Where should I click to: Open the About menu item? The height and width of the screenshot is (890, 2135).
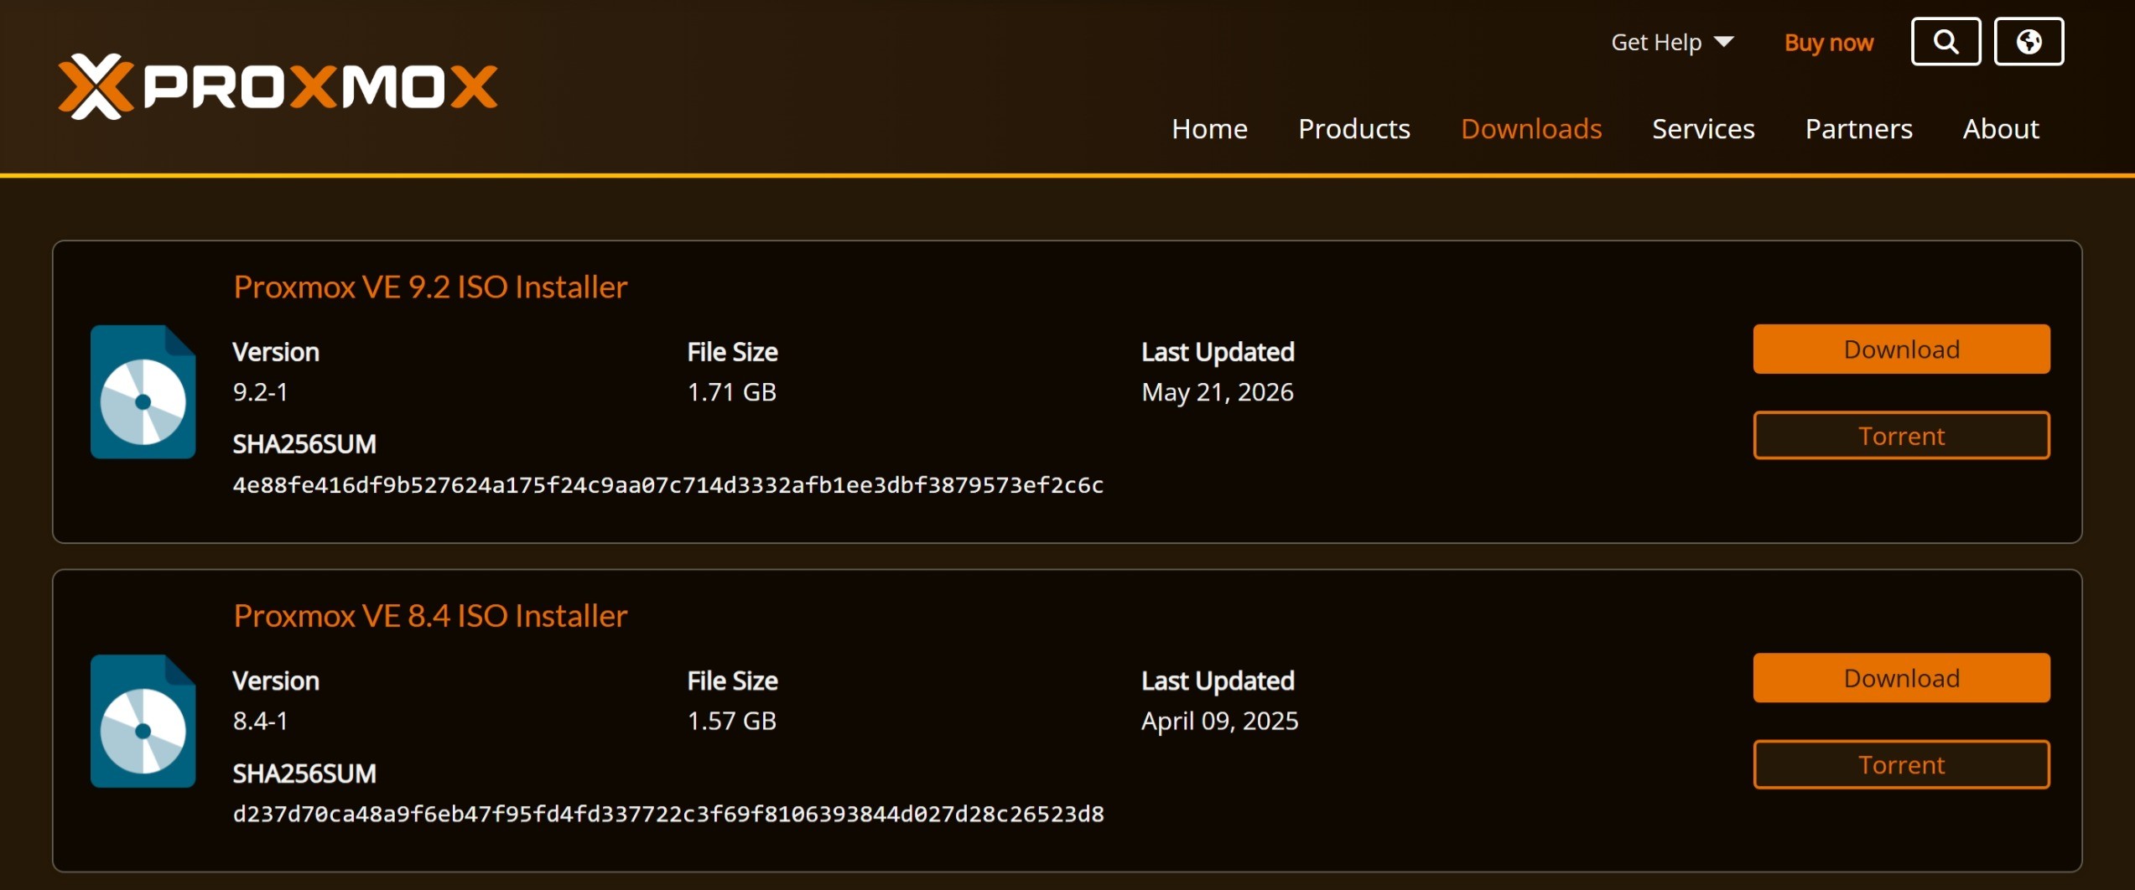point(2001,128)
